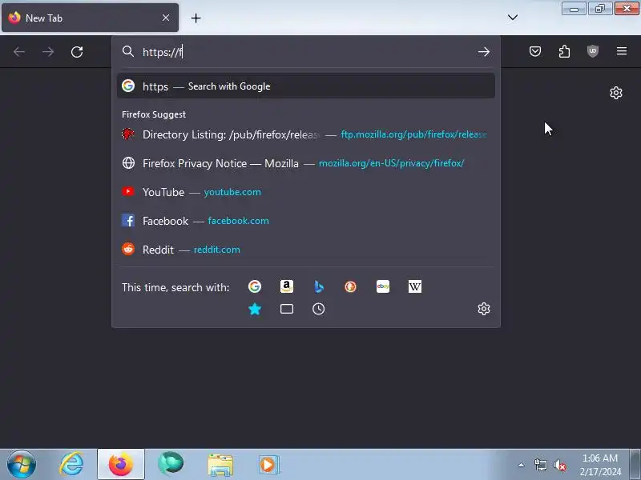Open new tab page personalize gear
The image size is (641, 480).
[616, 93]
